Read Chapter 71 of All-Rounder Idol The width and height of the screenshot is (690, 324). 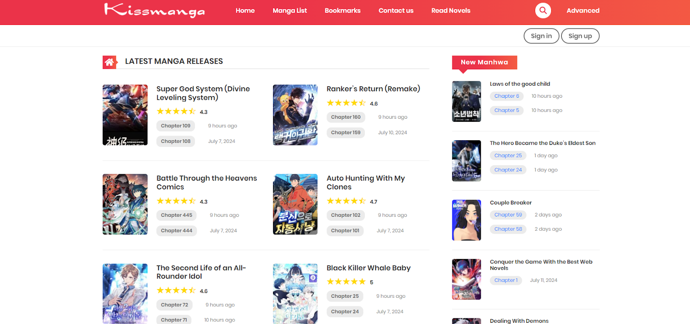174,320
